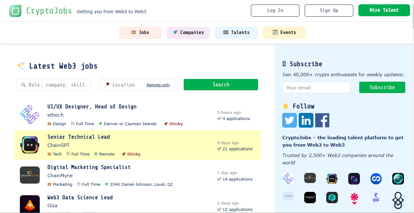This screenshot has height=213, width=414.
Task: Toggle the Remote-only link
Action: click(158, 85)
